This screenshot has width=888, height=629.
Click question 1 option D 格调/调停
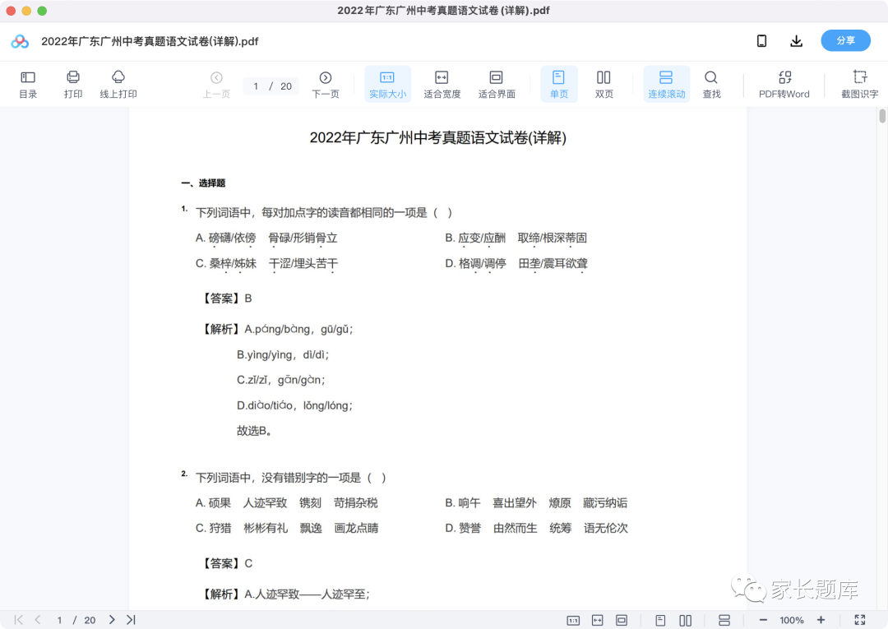pyautogui.click(x=475, y=263)
